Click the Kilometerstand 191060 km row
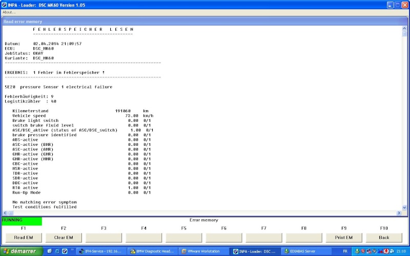 (80, 111)
